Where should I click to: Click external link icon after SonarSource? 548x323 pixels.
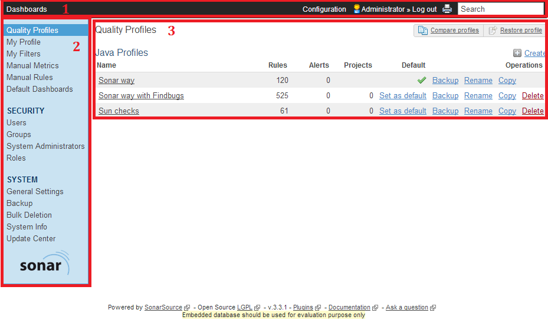coord(187,308)
